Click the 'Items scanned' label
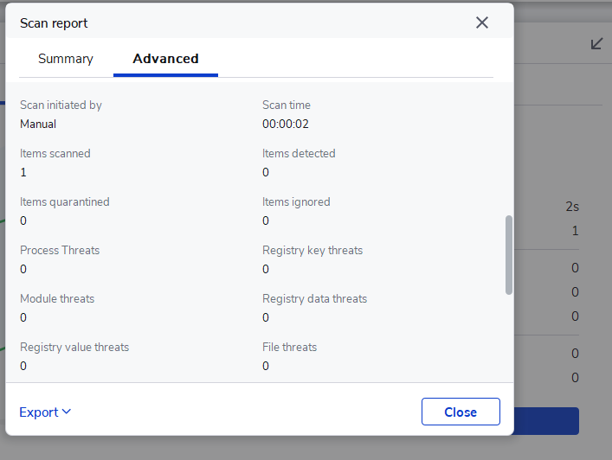 55,153
